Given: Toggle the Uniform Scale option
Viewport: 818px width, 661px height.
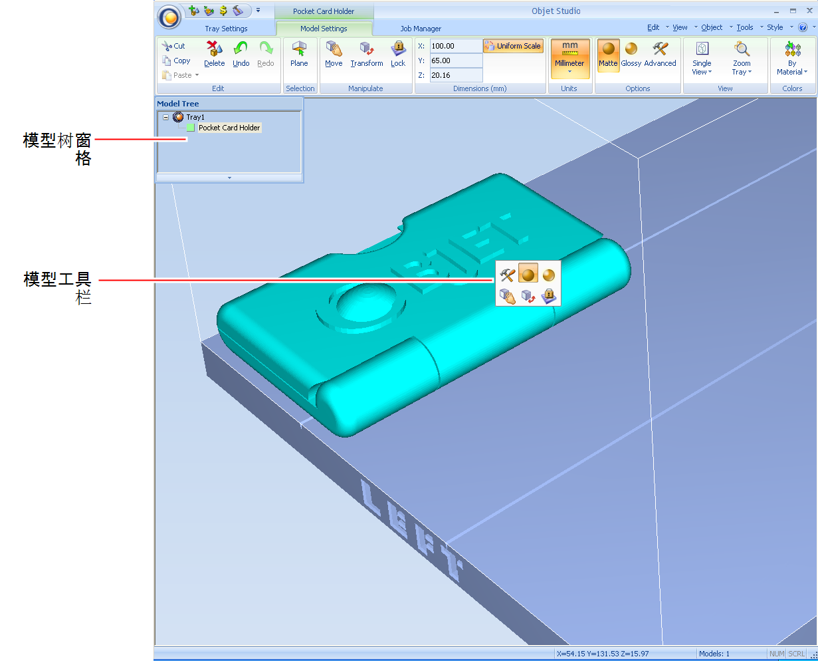Looking at the screenshot, I should (x=513, y=46).
